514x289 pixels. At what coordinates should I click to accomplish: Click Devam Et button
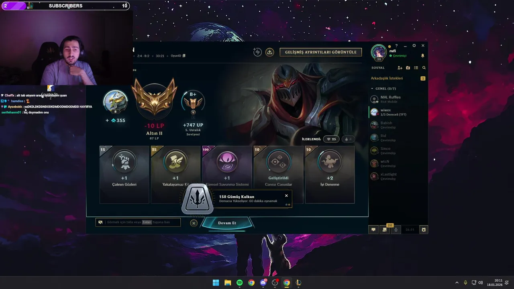pyautogui.click(x=227, y=223)
